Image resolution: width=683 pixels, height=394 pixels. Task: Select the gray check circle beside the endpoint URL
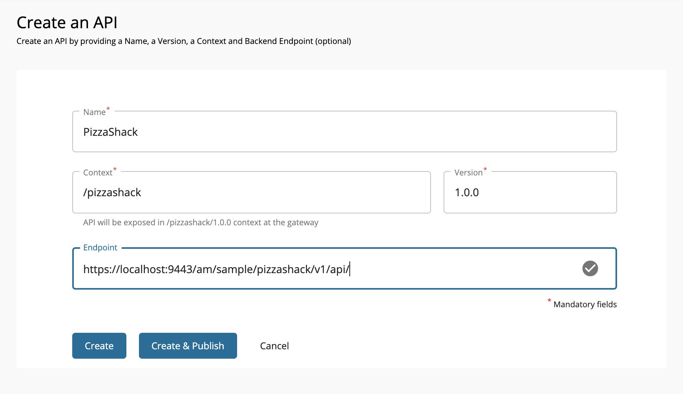(590, 268)
